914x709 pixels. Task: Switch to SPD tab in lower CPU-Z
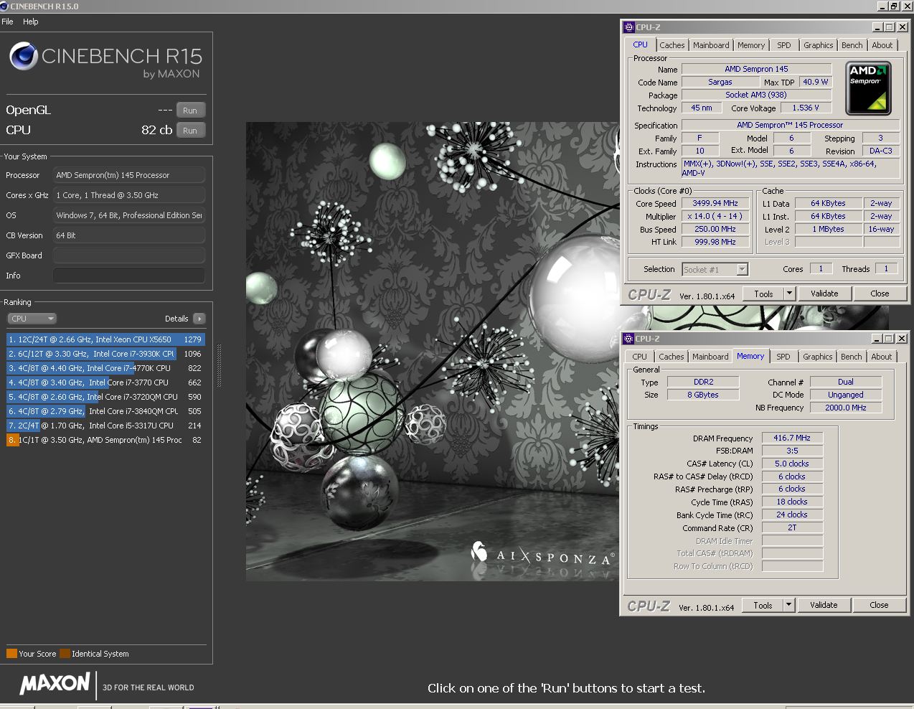pyautogui.click(x=783, y=357)
